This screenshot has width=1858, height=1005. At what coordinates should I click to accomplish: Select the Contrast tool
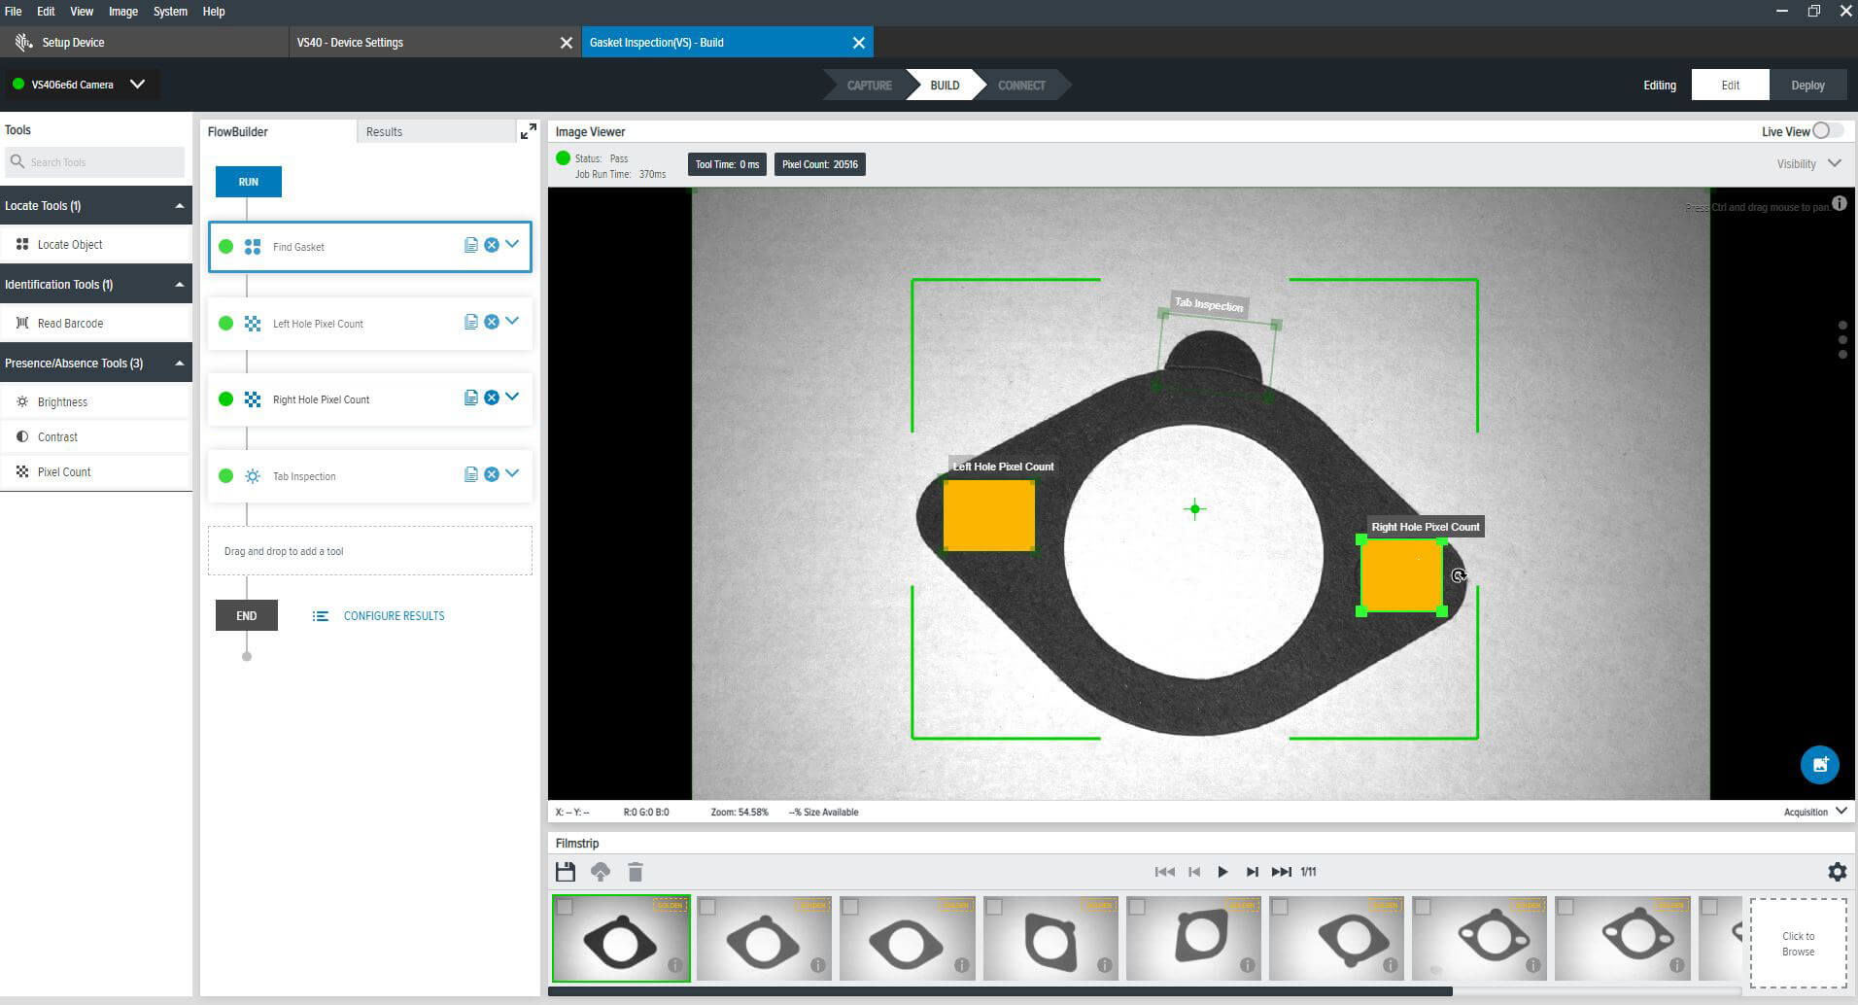[x=58, y=436]
